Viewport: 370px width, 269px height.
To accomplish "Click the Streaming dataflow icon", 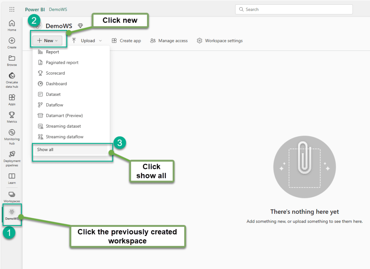I will pos(40,137).
